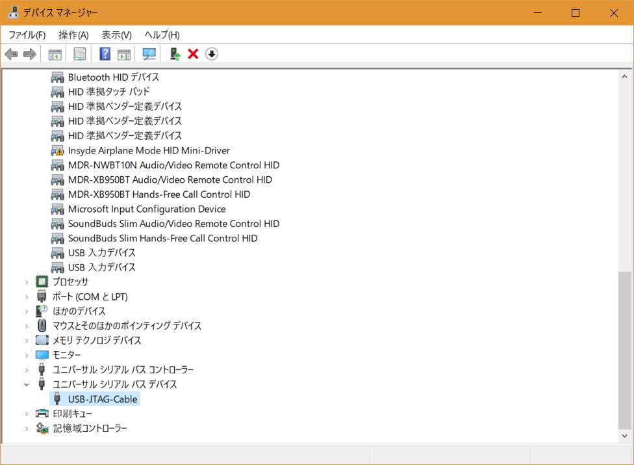
Task: Select Insyde Airplane Mode HID Mini-Driver text
Action: (149, 150)
